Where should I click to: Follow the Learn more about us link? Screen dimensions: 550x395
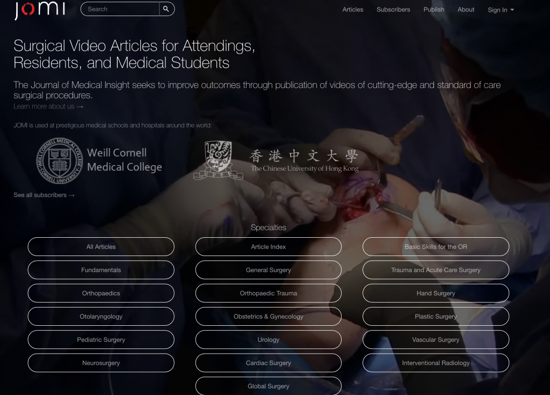point(48,107)
